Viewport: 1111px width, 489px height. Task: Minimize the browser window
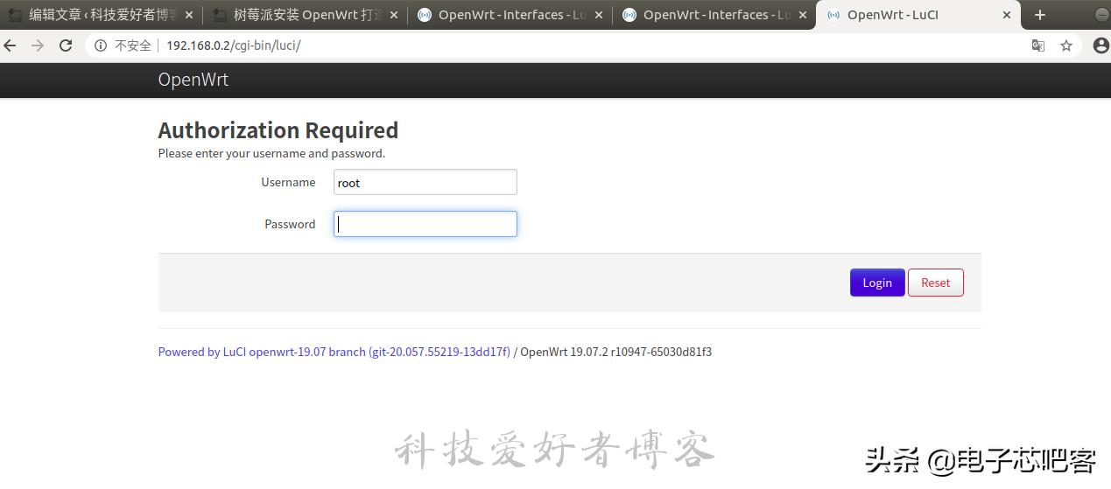[x=1101, y=15]
